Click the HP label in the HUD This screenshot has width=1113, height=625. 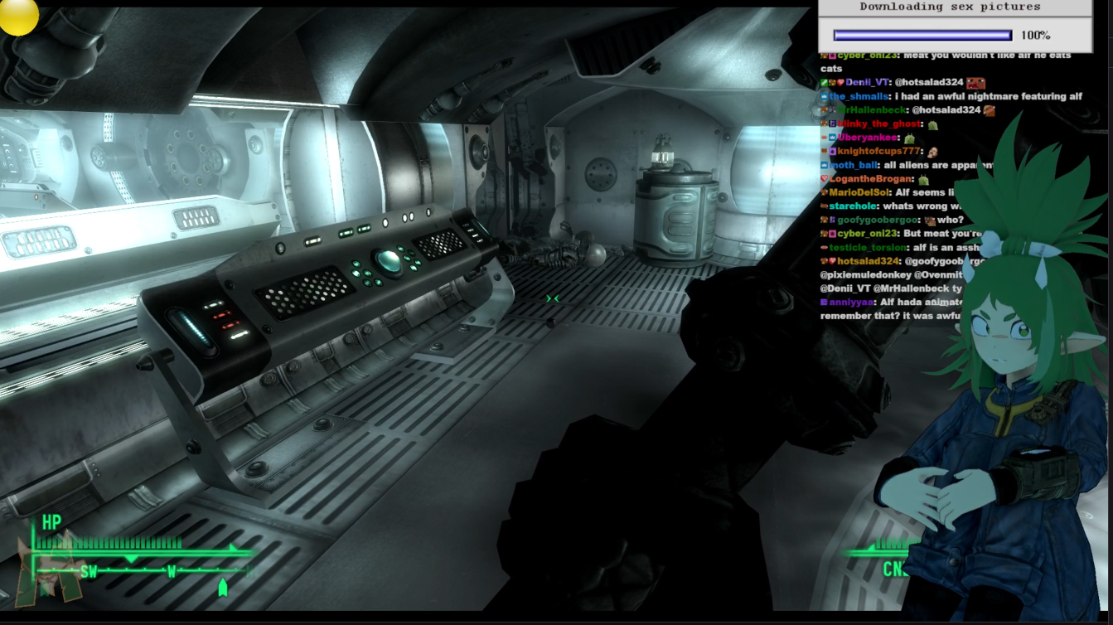pyautogui.click(x=51, y=522)
